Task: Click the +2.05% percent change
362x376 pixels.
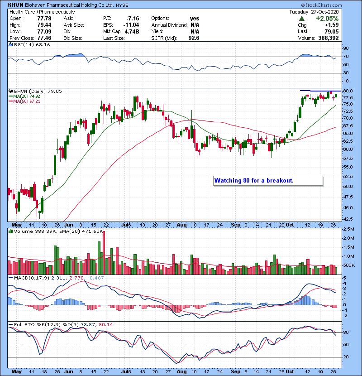Action: coord(327,19)
